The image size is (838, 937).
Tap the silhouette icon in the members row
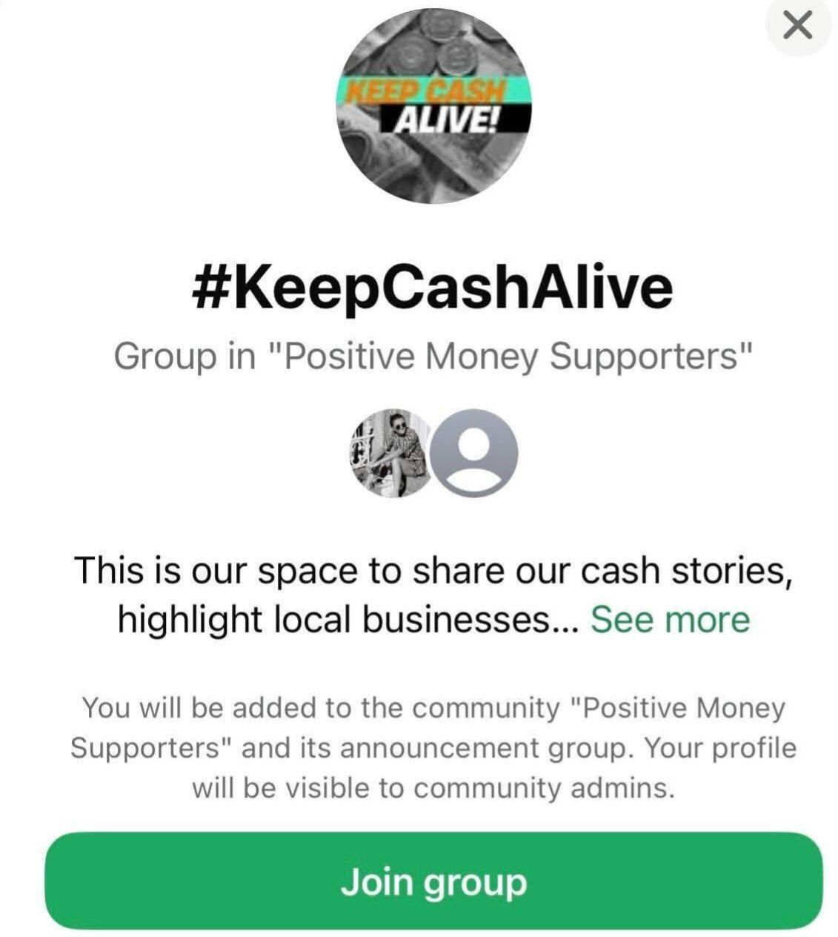click(x=473, y=452)
